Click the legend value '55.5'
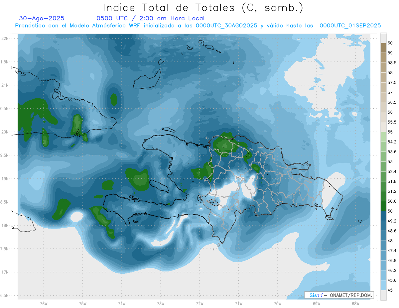 tap(392, 122)
